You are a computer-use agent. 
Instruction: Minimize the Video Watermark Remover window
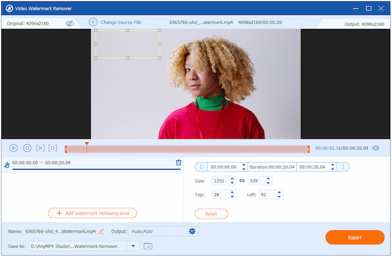point(355,8)
